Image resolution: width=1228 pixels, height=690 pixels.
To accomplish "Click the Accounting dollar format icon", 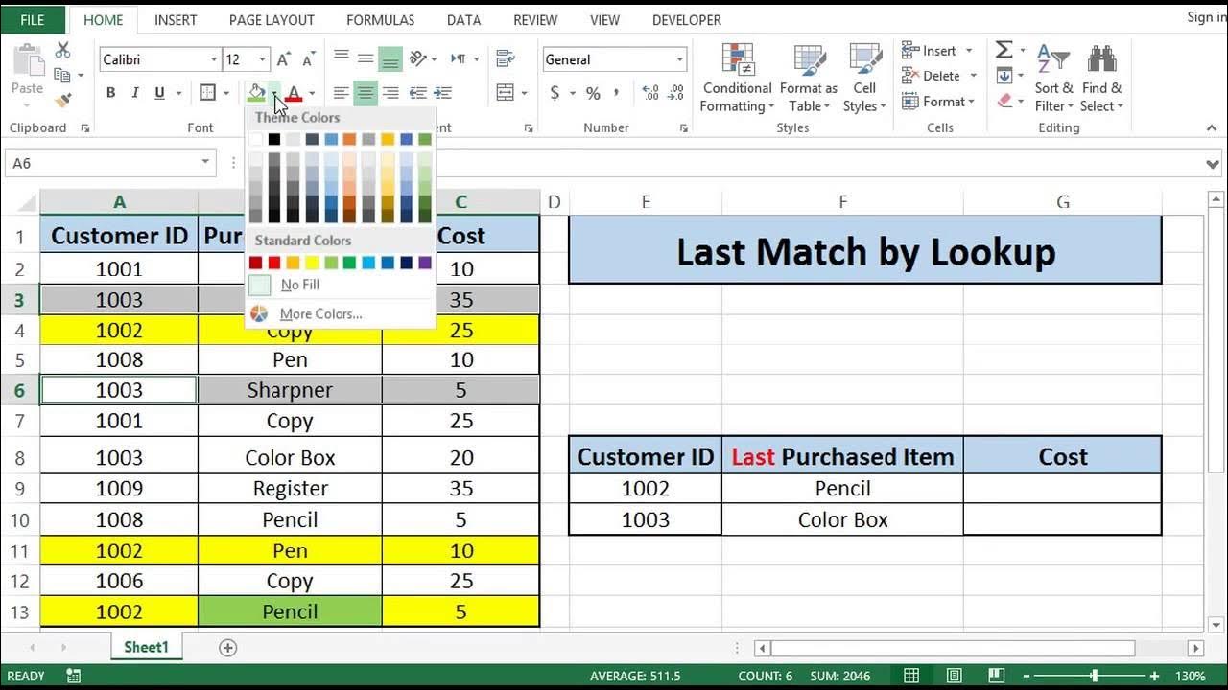I will point(555,93).
